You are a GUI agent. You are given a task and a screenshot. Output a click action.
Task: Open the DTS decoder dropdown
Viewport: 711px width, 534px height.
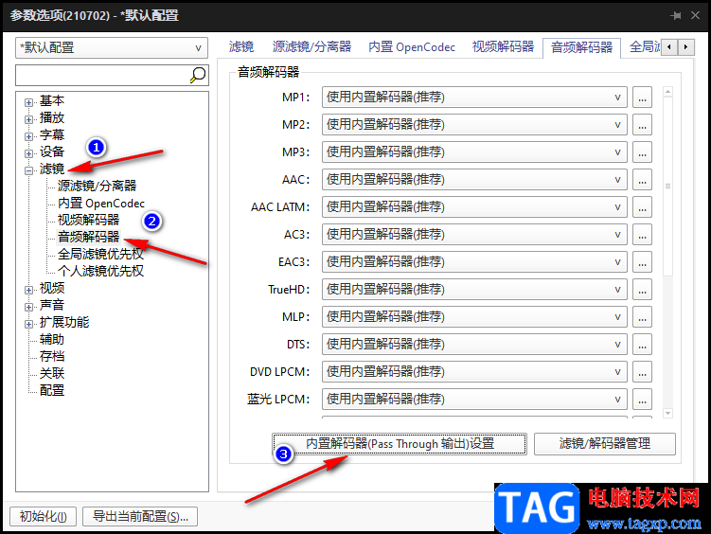click(x=474, y=344)
